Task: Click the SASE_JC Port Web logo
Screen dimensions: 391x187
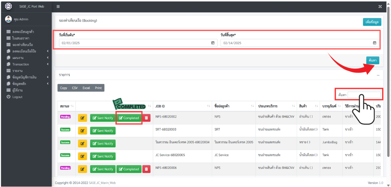Action: [x=8, y=7]
